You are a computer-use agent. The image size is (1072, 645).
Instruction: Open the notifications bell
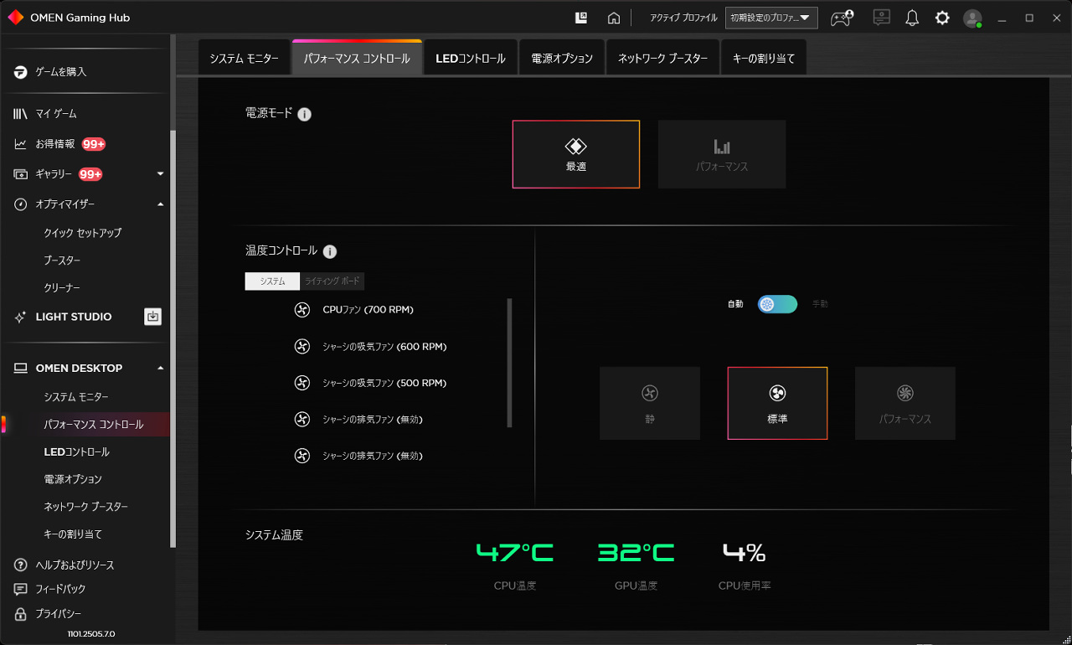[912, 18]
